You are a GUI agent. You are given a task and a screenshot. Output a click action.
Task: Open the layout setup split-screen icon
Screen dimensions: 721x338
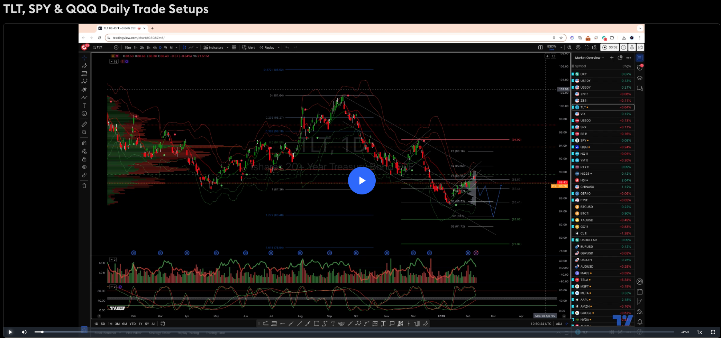pos(540,47)
